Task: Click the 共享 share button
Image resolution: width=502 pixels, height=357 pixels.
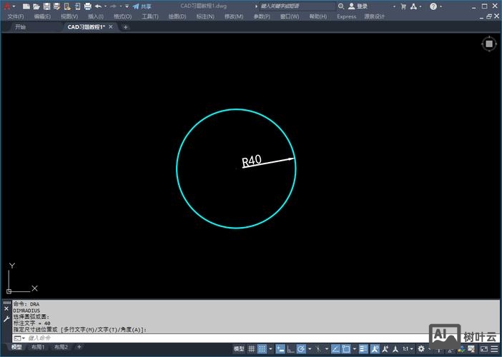Action: point(145,6)
